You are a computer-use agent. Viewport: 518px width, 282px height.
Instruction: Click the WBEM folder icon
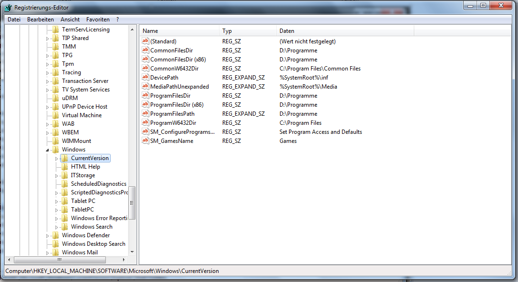tap(56, 132)
